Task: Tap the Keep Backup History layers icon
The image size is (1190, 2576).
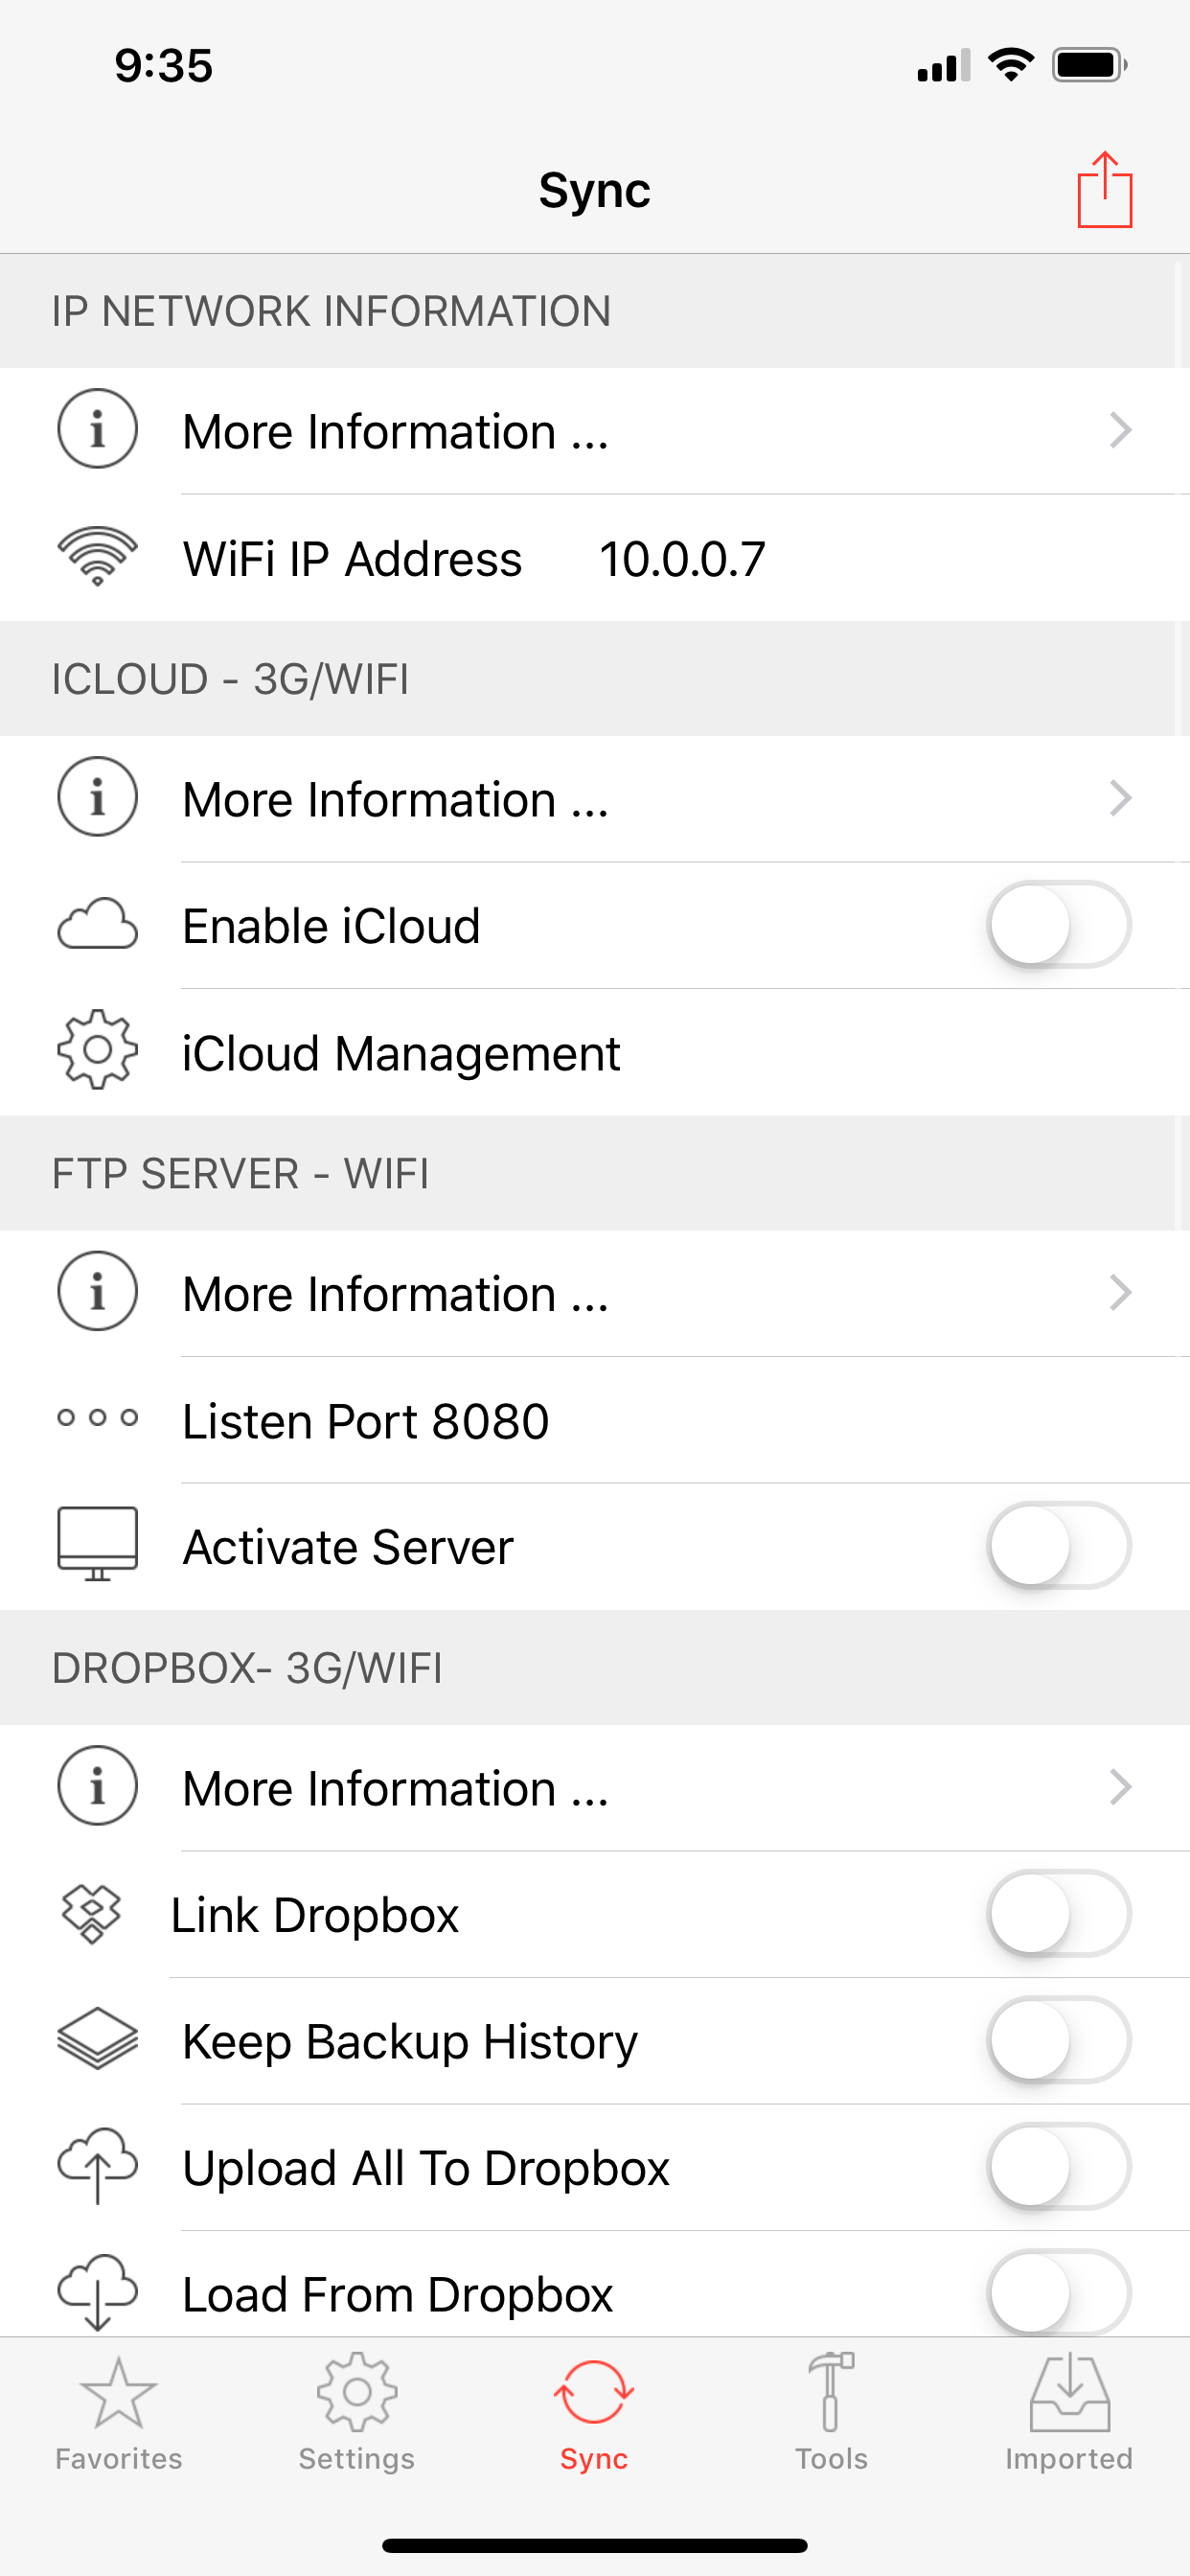Action: [x=97, y=2040]
